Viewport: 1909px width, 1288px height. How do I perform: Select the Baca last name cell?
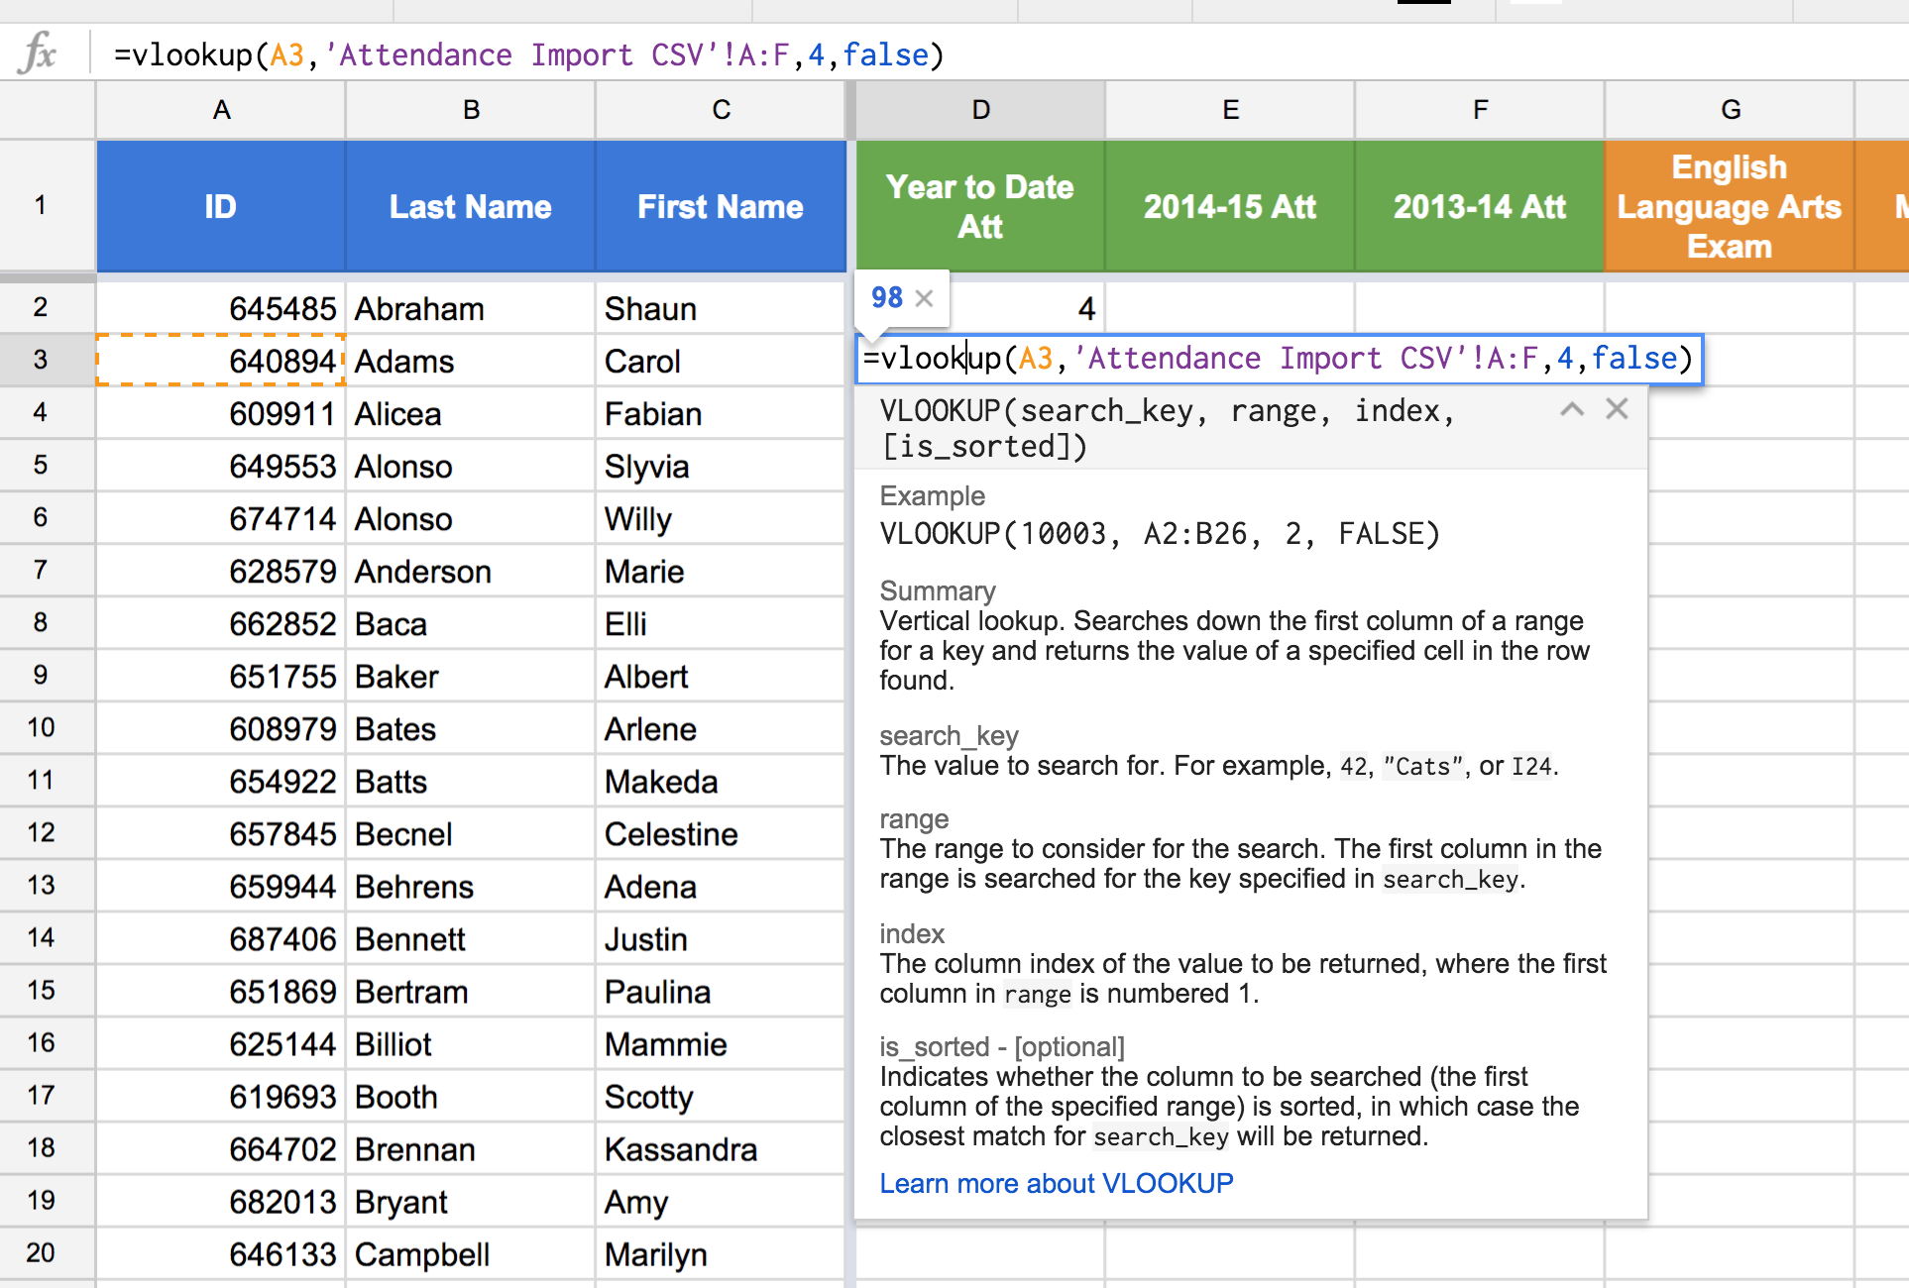click(x=471, y=623)
